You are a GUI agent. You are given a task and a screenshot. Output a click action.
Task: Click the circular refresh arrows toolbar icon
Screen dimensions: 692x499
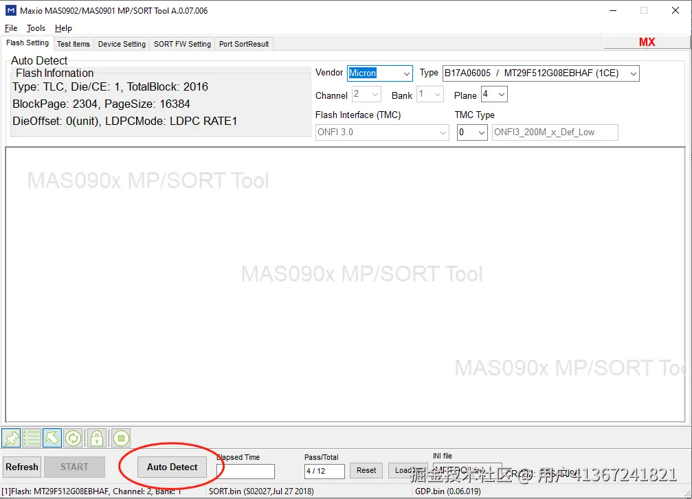tap(73, 438)
